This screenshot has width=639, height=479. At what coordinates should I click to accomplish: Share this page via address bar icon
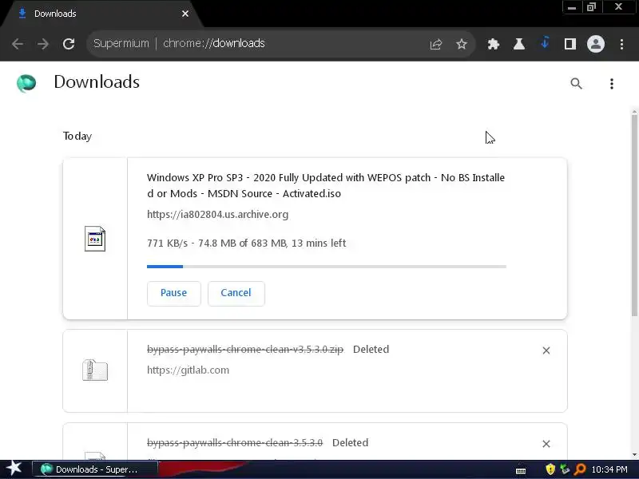coord(435,44)
